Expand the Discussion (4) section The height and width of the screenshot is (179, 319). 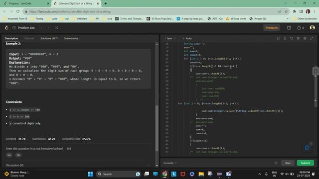[x=78, y=165]
